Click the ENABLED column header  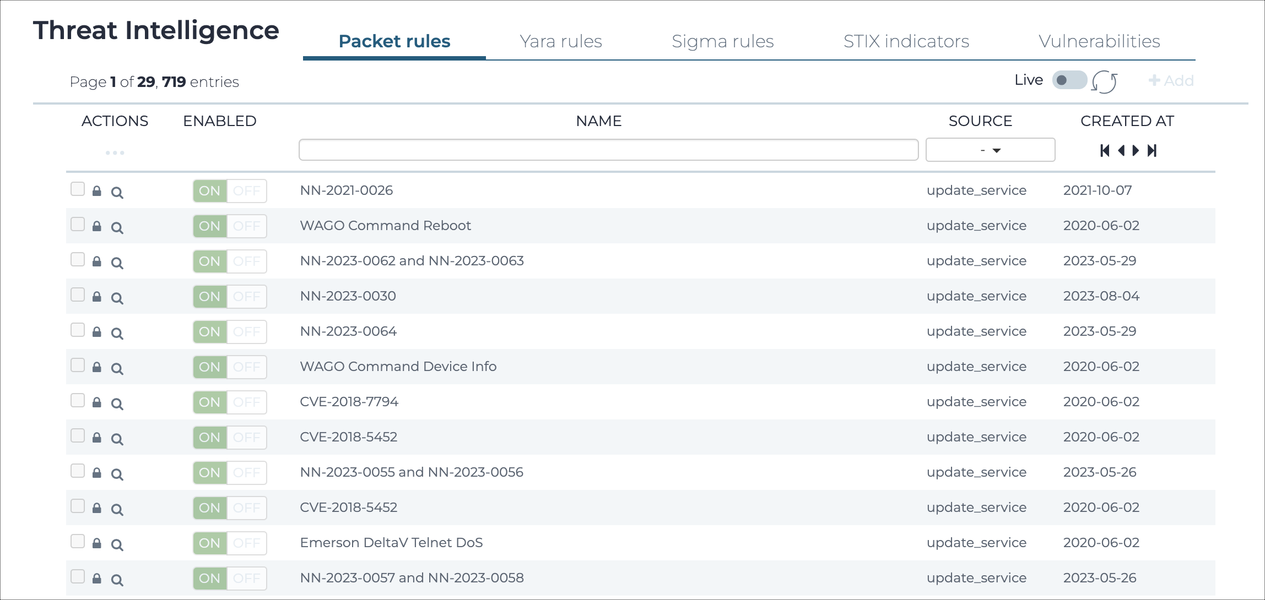click(x=220, y=121)
